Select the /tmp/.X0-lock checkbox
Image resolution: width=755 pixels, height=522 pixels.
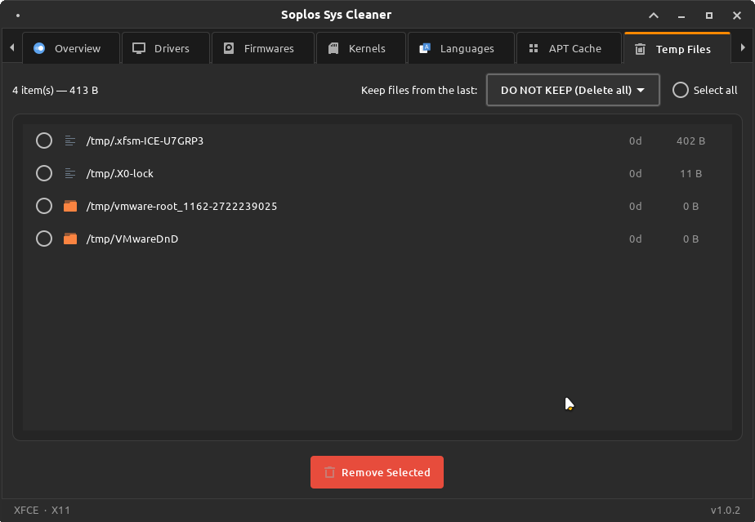point(44,173)
